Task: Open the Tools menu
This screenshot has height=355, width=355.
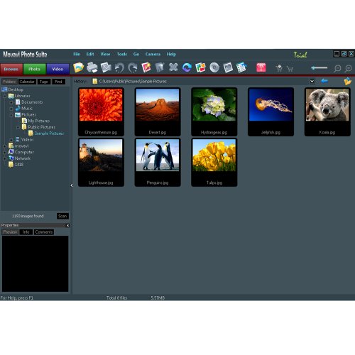Action: coord(122,54)
